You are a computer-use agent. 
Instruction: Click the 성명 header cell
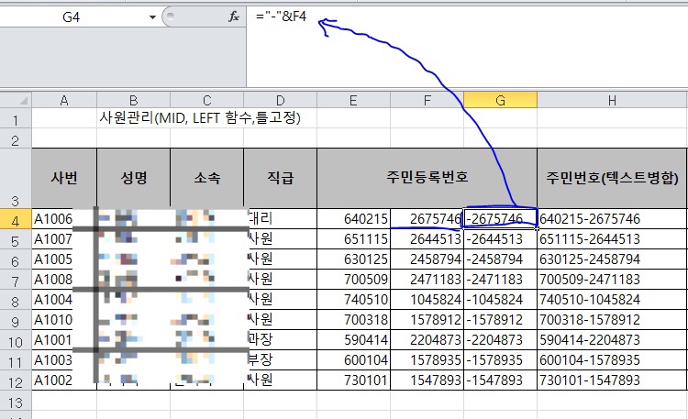tap(133, 179)
